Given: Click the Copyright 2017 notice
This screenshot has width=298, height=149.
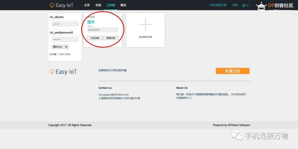Looking at the screenshot, I should (x=70, y=125).
